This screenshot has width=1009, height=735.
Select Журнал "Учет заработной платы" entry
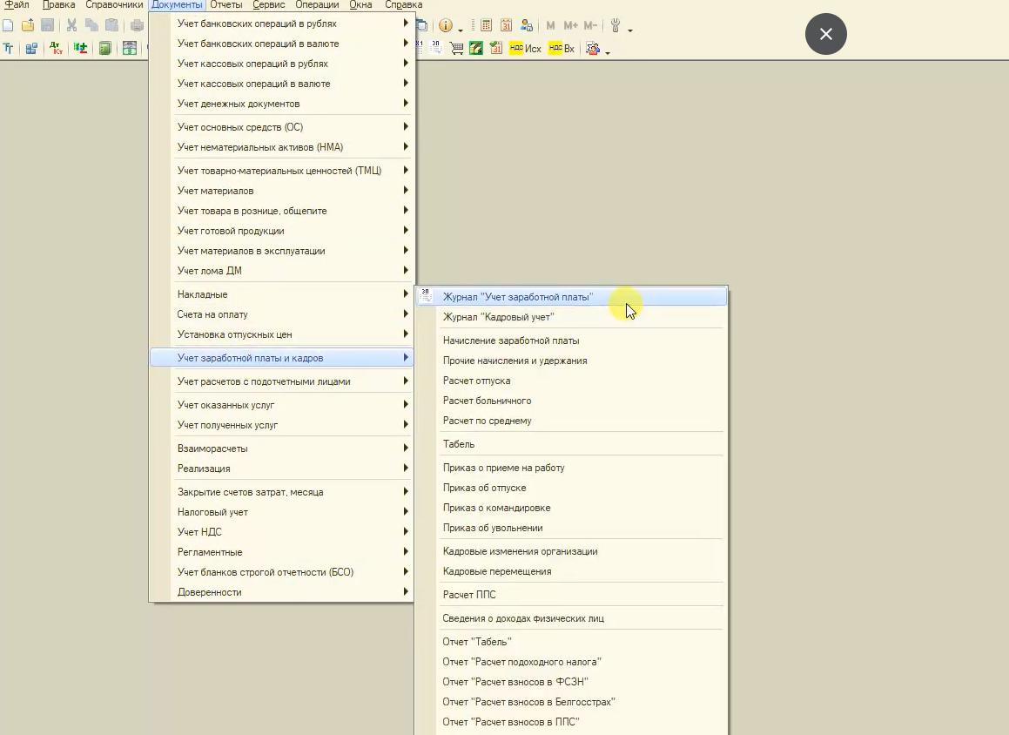(571, 297)
